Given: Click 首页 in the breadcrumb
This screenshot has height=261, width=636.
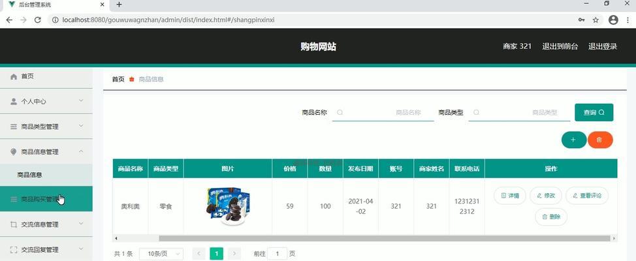Looking at the screenshot, I should [x=118, y=79].
